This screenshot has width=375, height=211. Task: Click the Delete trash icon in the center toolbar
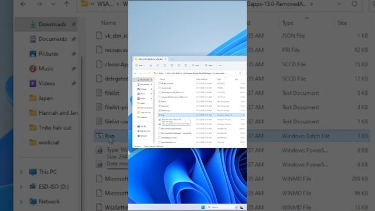(x=186, y=65)
